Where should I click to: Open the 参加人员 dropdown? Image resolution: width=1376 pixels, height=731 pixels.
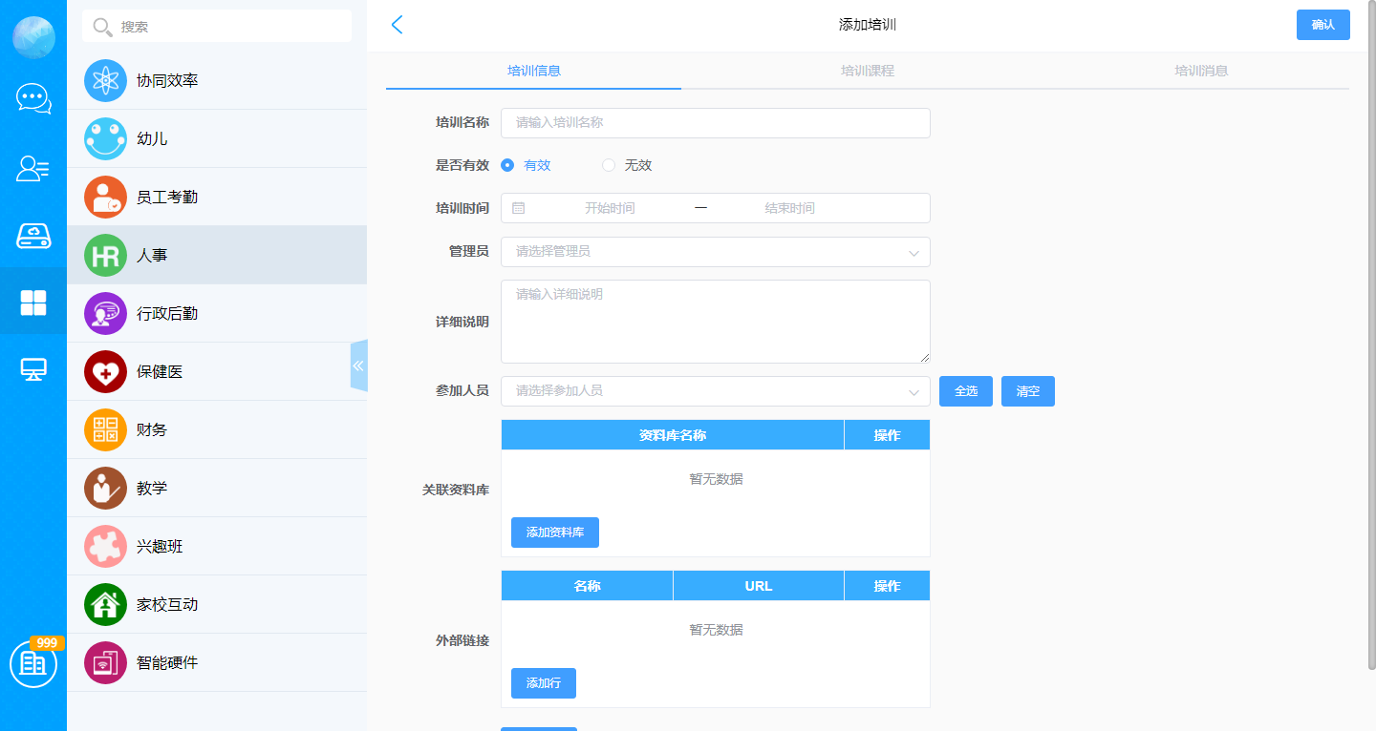716,391
